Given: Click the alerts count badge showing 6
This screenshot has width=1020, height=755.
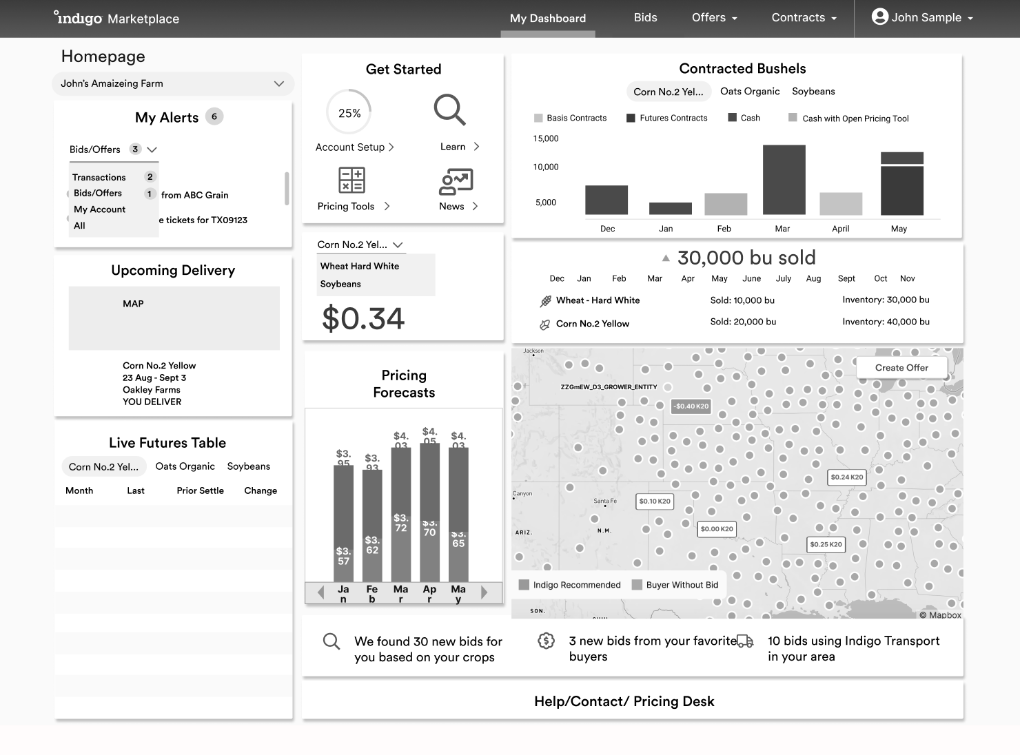Looking at the screenshot, I should tap(214, 116).
